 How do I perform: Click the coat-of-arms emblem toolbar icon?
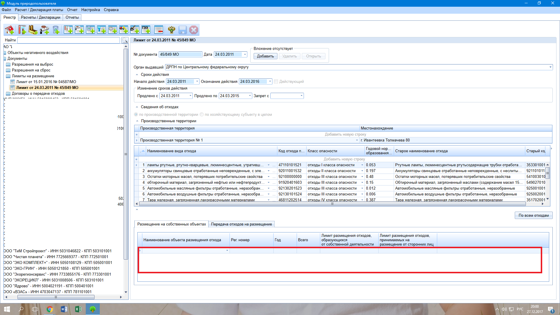click(171, 30)
